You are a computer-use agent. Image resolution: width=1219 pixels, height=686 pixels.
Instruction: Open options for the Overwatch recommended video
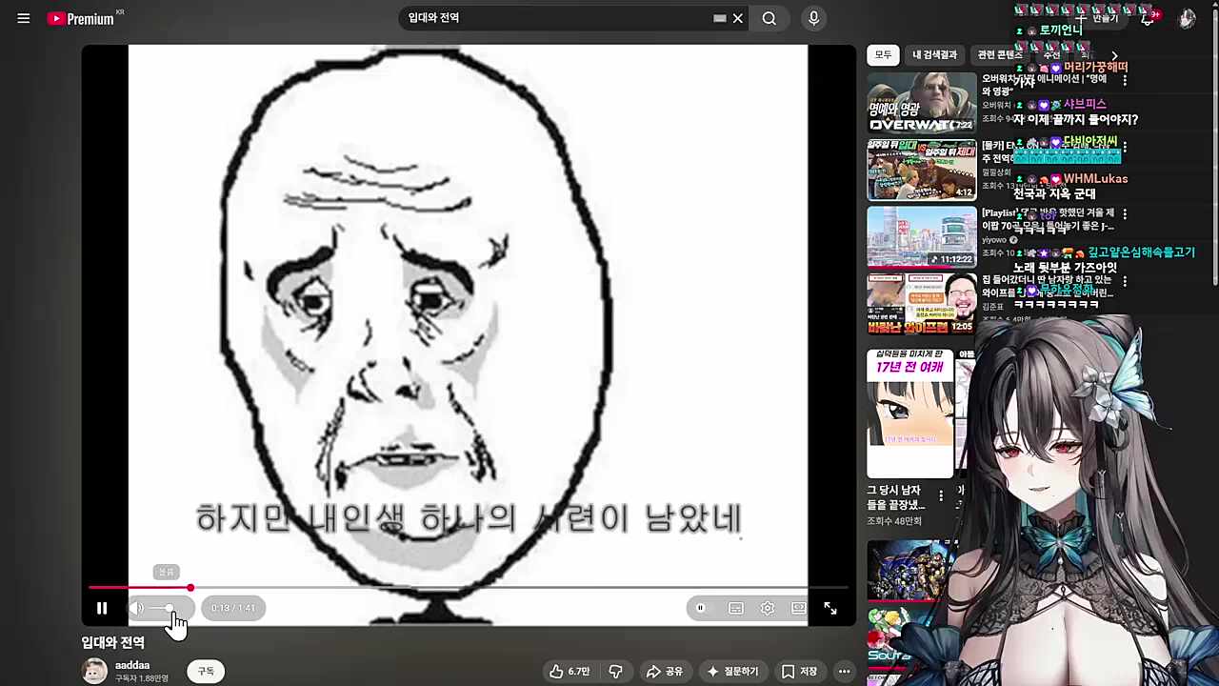pos(1125,81)
